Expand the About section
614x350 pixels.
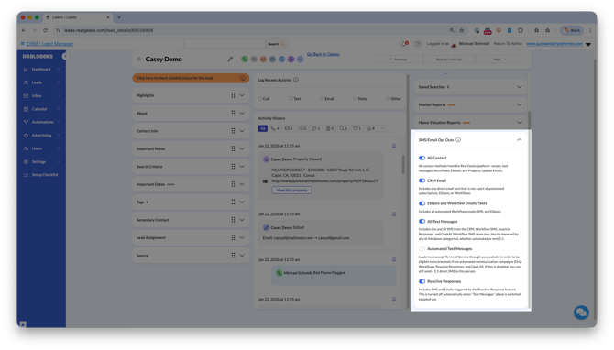coord(242,113)
